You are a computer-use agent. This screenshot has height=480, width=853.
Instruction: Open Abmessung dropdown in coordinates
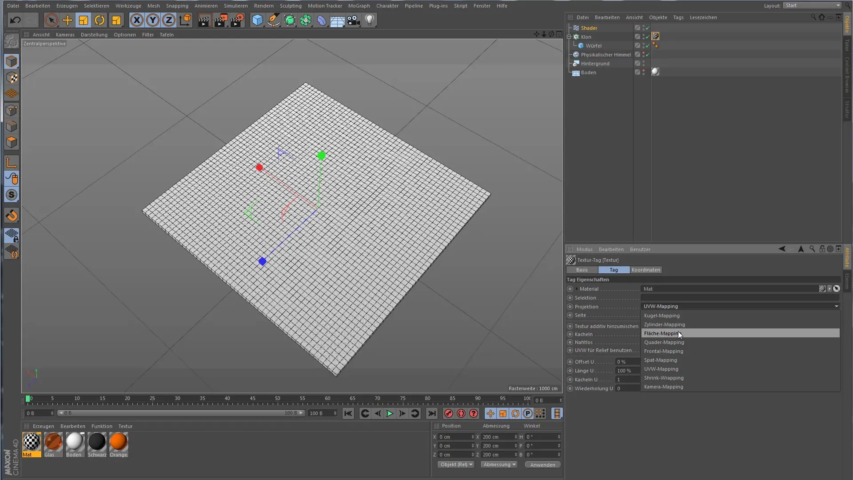pos(499,464)
